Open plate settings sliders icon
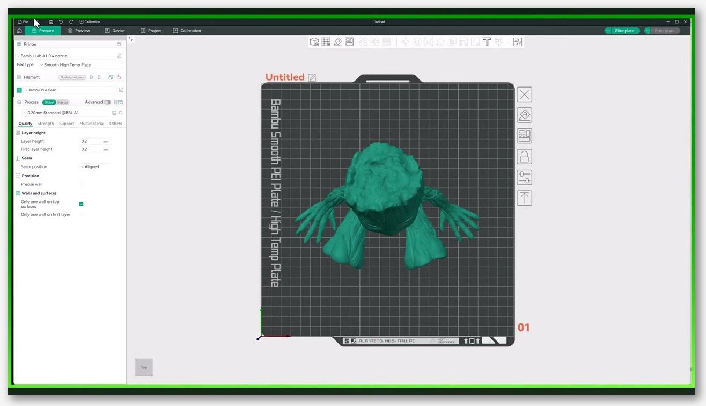This screenshot has height=406, width=706. pos(524,177)
